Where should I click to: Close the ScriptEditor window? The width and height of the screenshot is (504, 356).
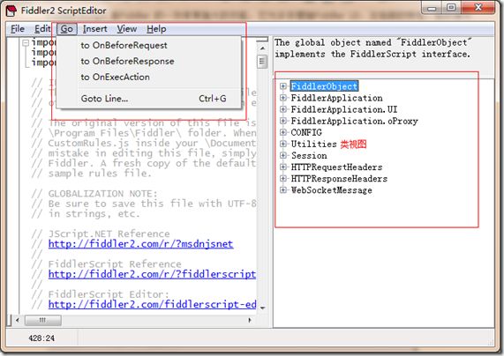[478, 8]
